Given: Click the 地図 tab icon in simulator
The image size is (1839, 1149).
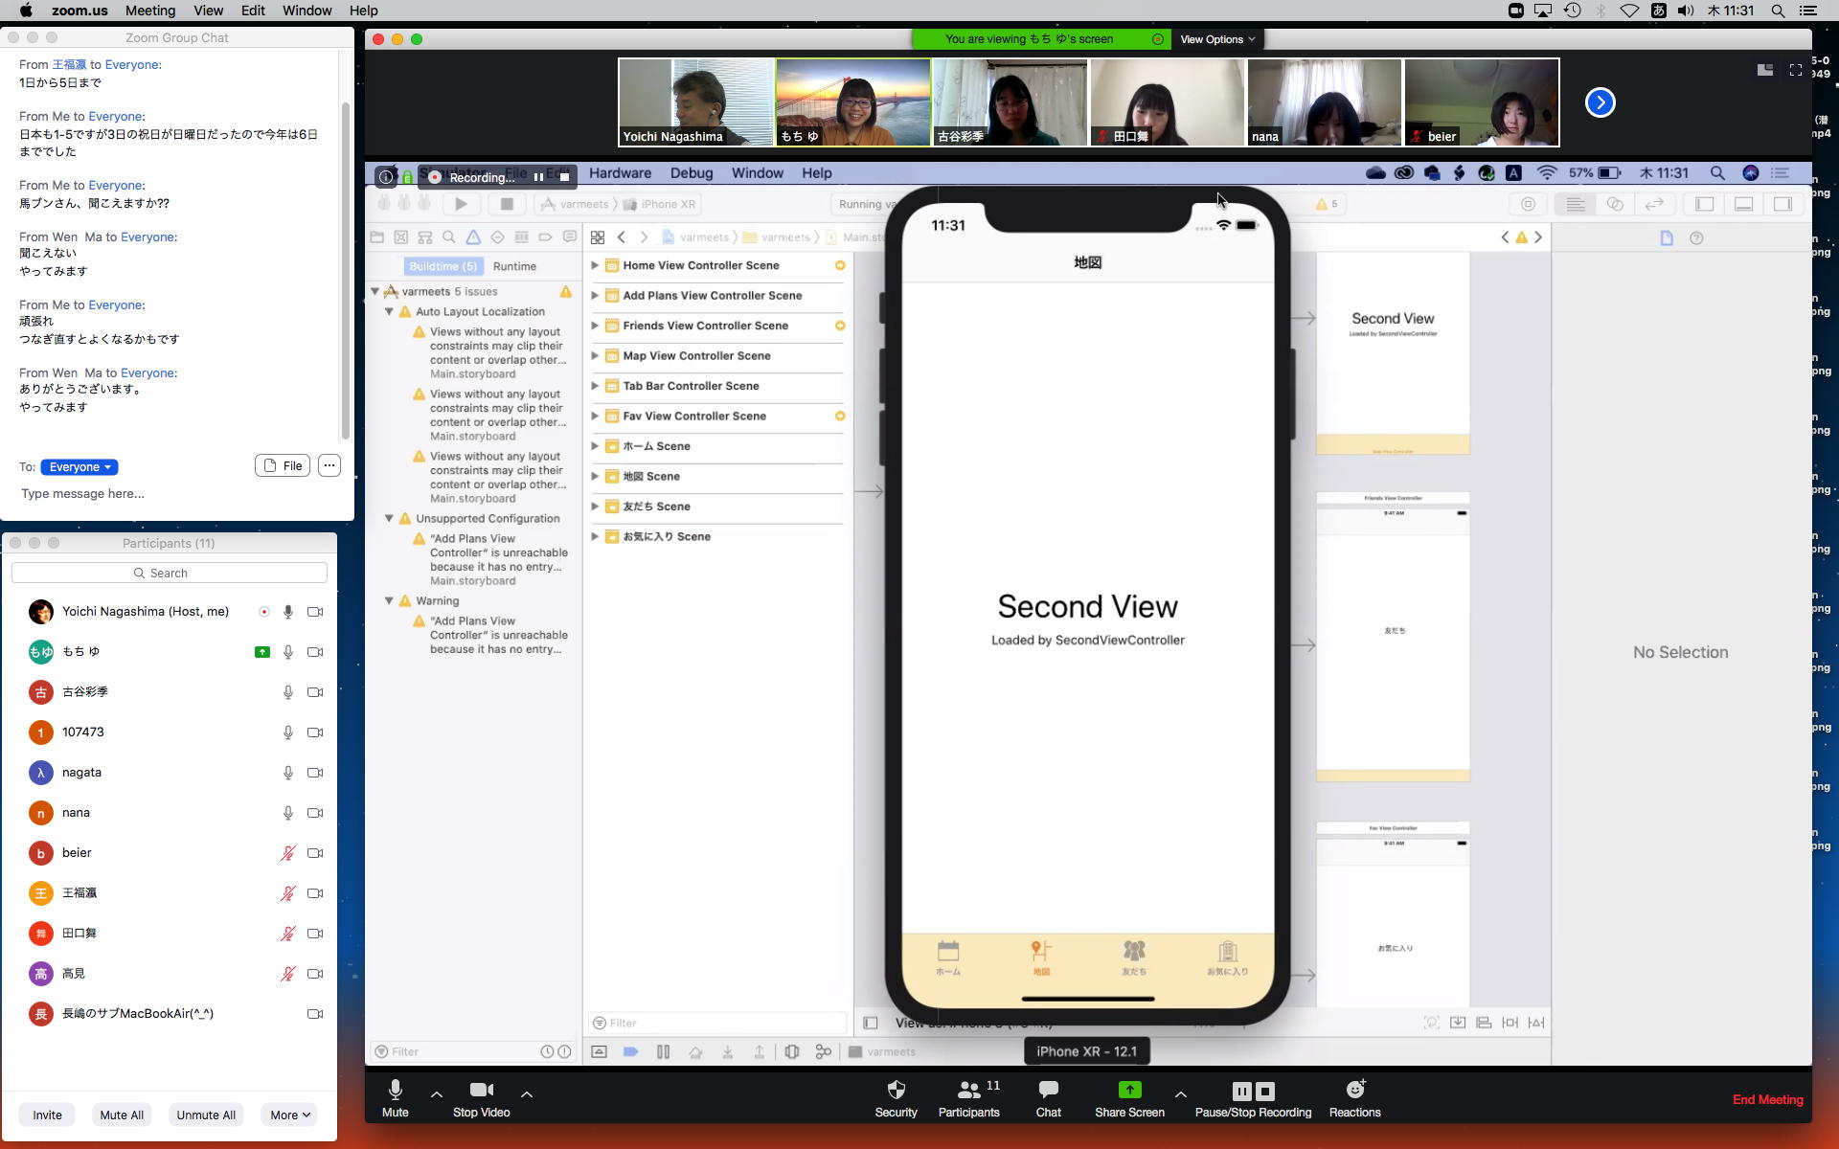Looking at the screenshot, I should point(1041,952).
